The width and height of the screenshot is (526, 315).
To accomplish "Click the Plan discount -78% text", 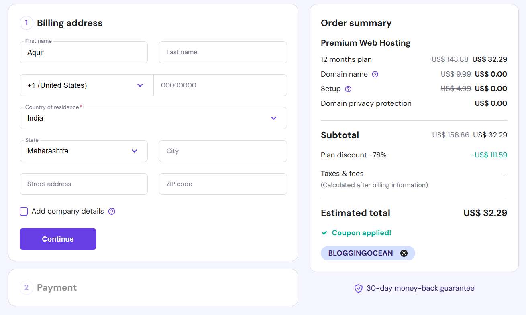I will pyautogui.click(x=354, y=155).
